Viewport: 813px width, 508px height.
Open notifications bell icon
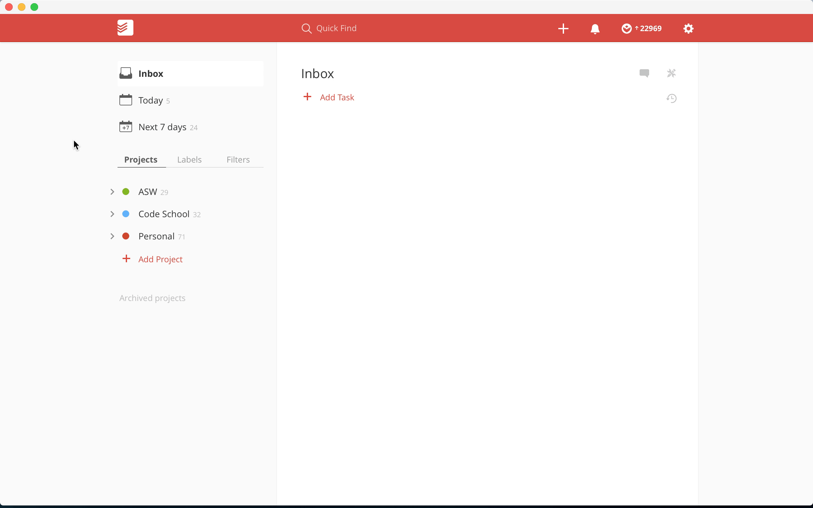click(x=595, y=29)
